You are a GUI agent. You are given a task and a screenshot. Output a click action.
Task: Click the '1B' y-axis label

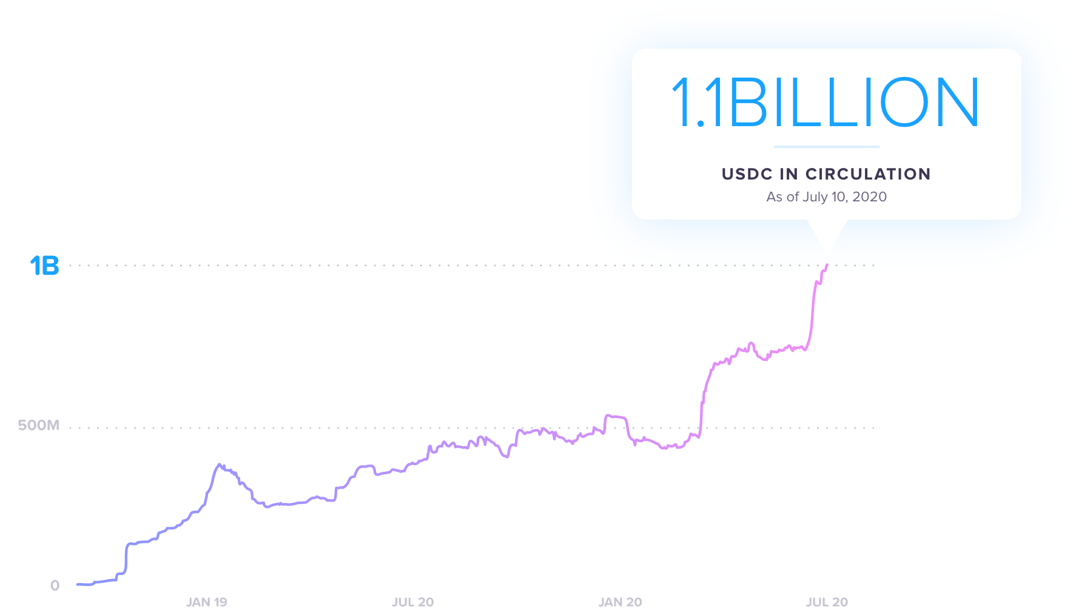click(x=45, y=266)
